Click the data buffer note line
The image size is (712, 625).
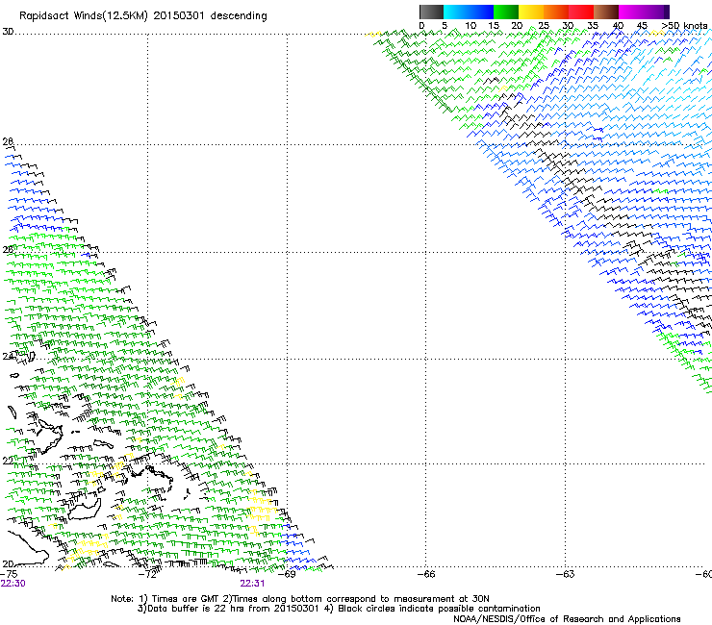339,609
